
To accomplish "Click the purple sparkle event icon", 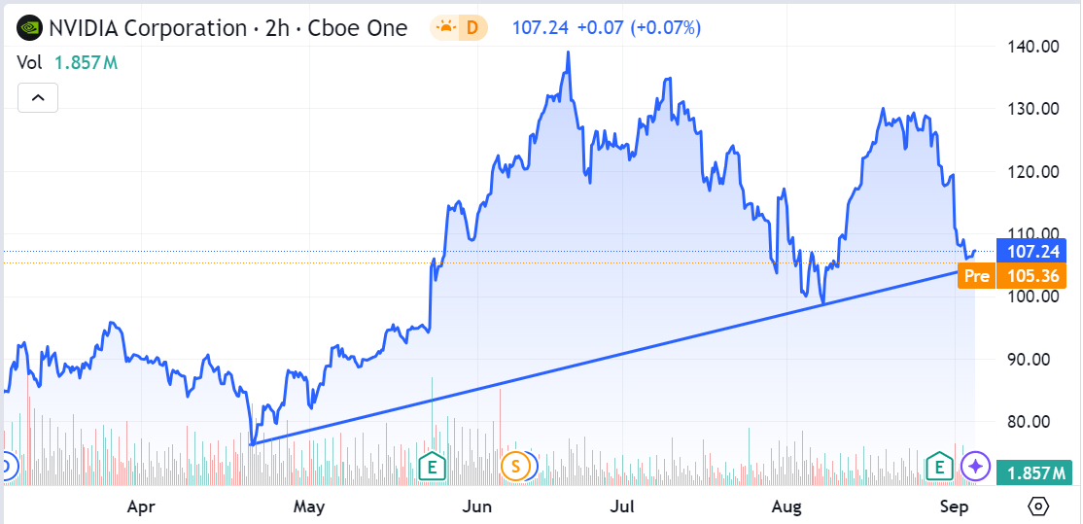I will pyautogui.click(x=974, y=467).
